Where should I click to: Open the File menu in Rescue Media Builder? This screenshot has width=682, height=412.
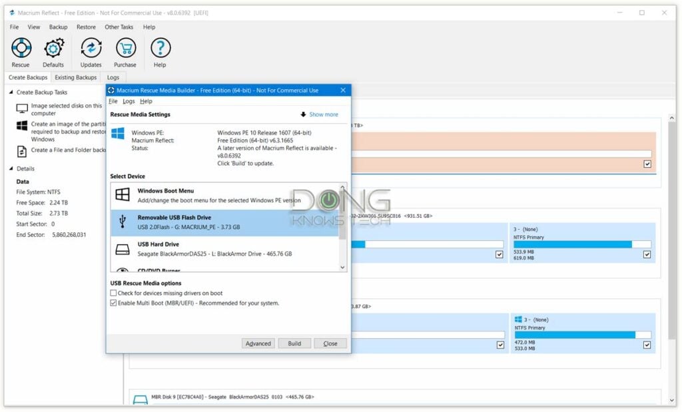click(113, 101)
